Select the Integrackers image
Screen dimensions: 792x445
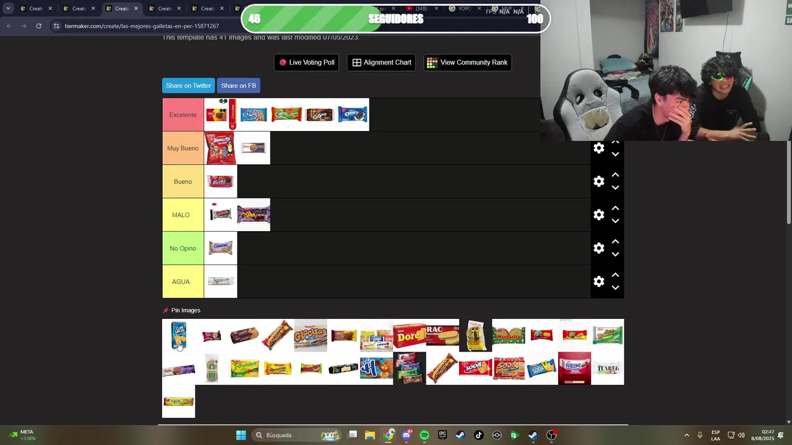244,368
